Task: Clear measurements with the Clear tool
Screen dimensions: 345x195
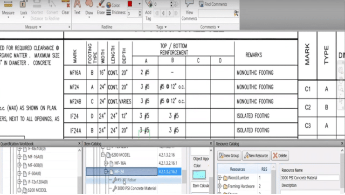Action: tap(65, 8)
